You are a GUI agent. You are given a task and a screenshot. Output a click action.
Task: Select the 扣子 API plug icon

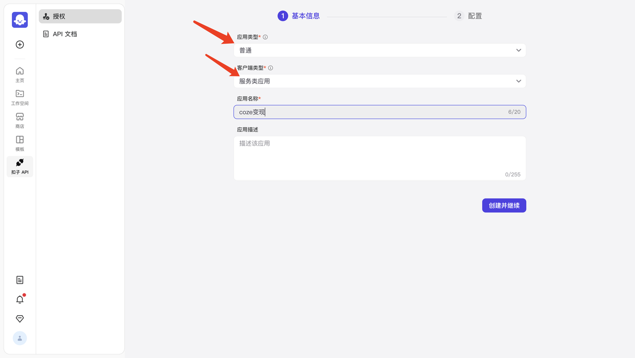[x=20, y=167]
